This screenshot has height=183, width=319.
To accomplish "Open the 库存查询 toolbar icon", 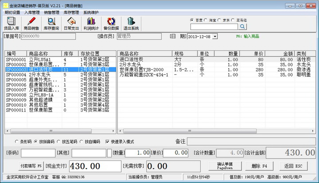I will (x=51, y=24).
